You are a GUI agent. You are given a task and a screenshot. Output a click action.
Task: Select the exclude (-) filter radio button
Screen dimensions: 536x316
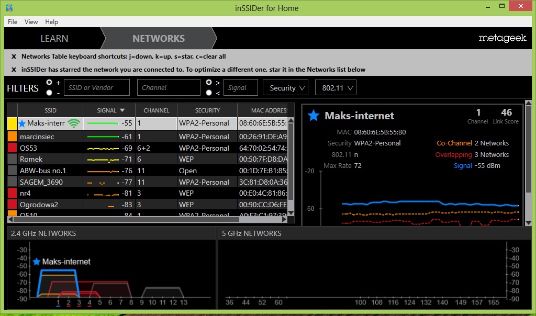(x=49, y=93)
